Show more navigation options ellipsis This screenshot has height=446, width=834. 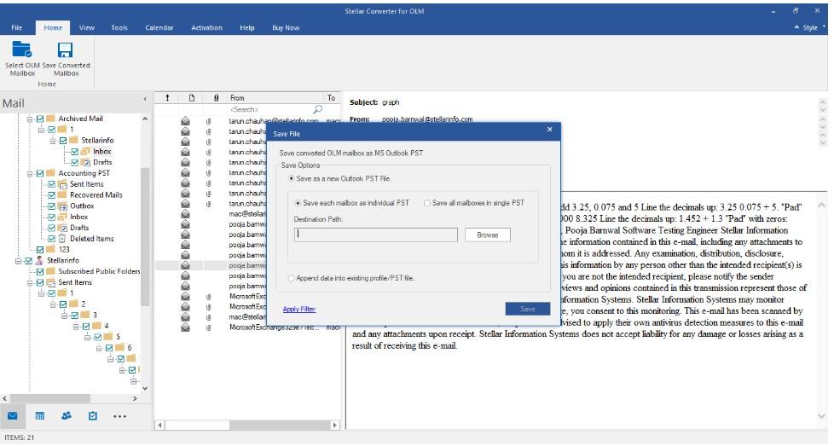coord(119,416)
